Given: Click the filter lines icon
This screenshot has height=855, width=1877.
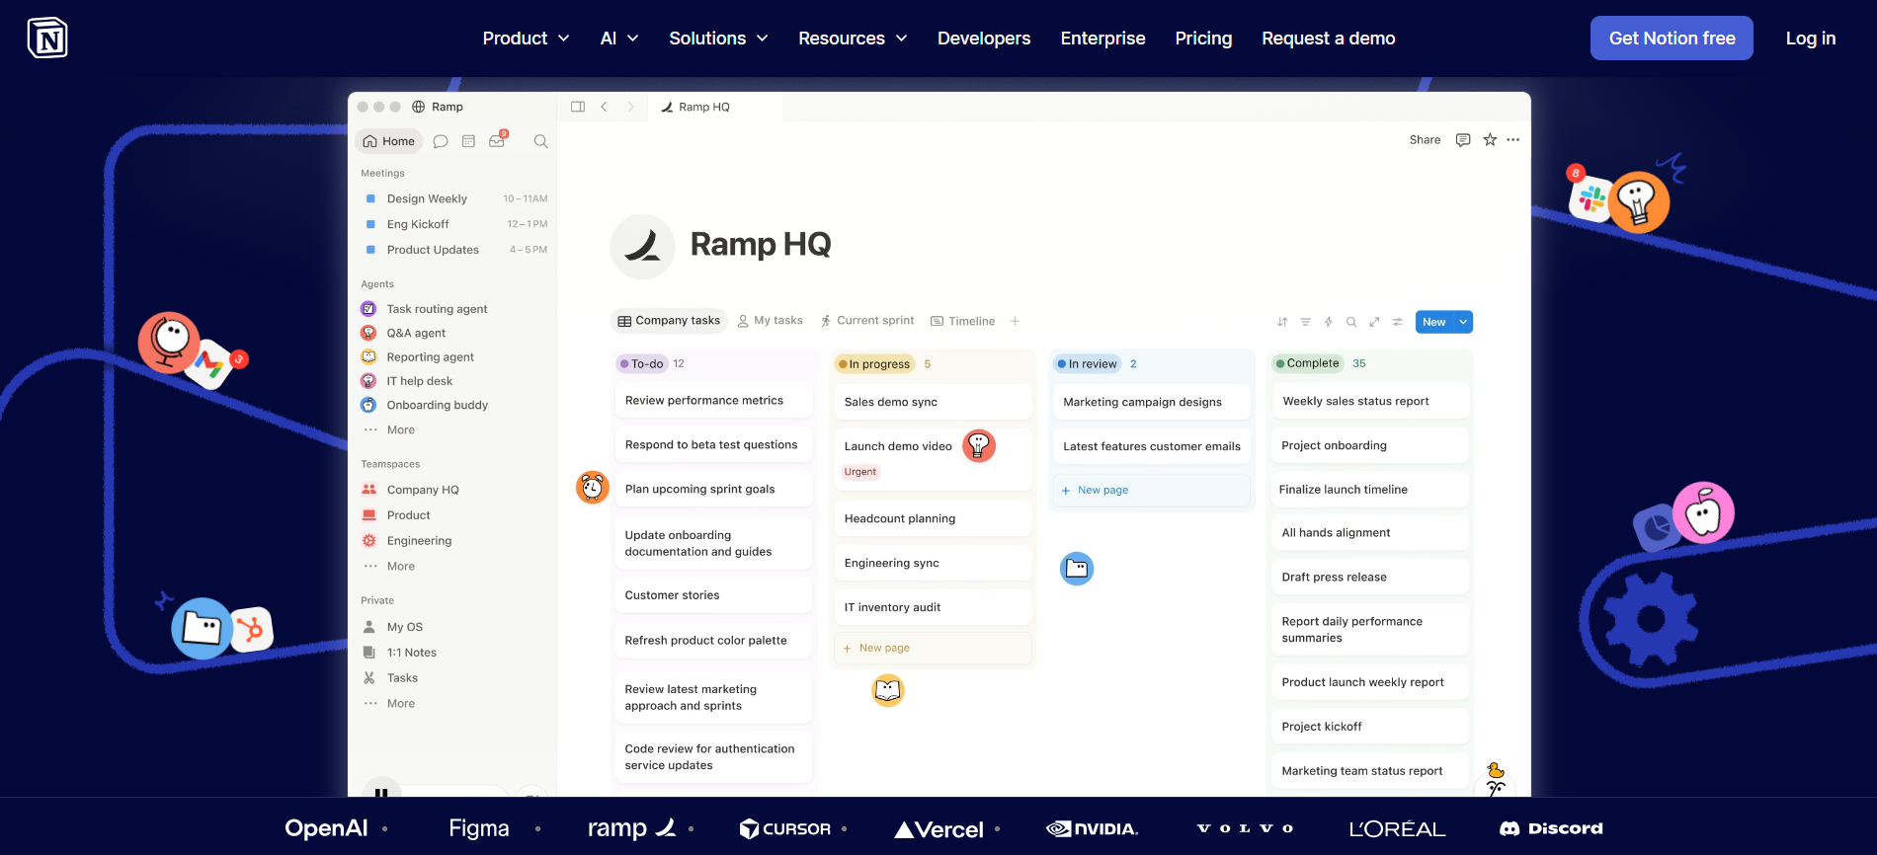Looking at the screenshot, I should [1305, 322].
